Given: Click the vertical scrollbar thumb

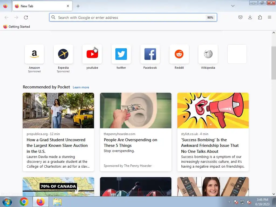Looking at the screenshot, I should (x=274, y=63).
